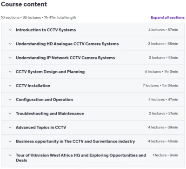The image size is (186, 169).
Task: Select Troubleshooting and Maintenance section heading
Action: tap(50, 114)
